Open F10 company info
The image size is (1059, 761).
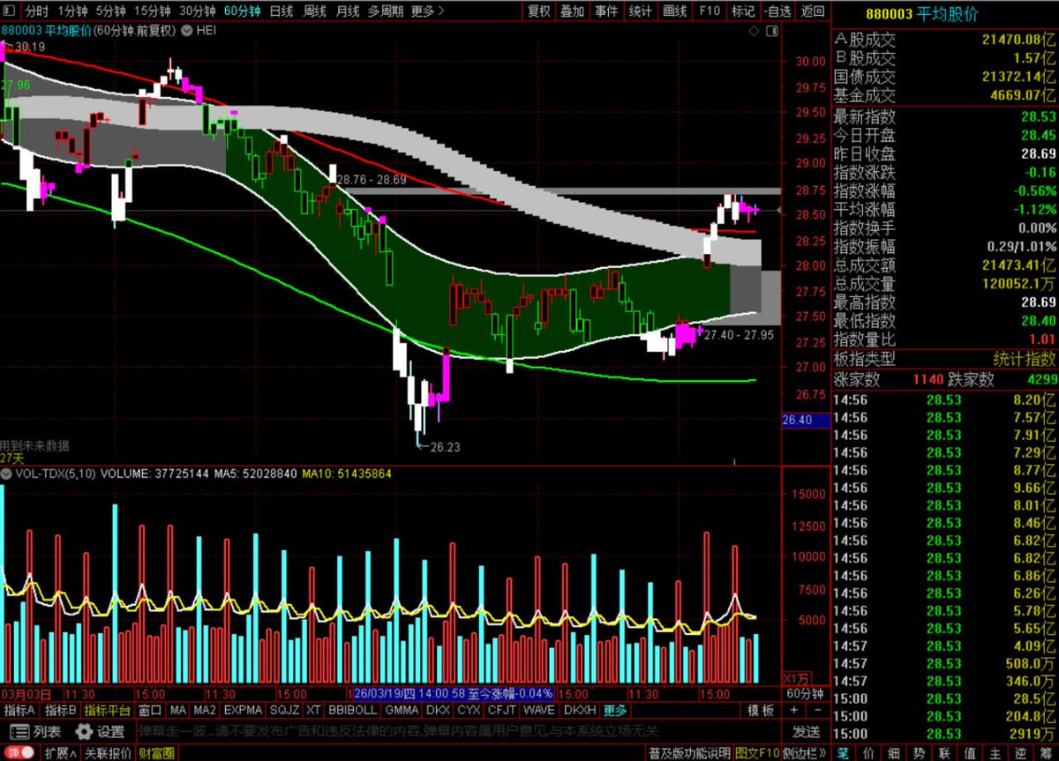coord(709,11)
